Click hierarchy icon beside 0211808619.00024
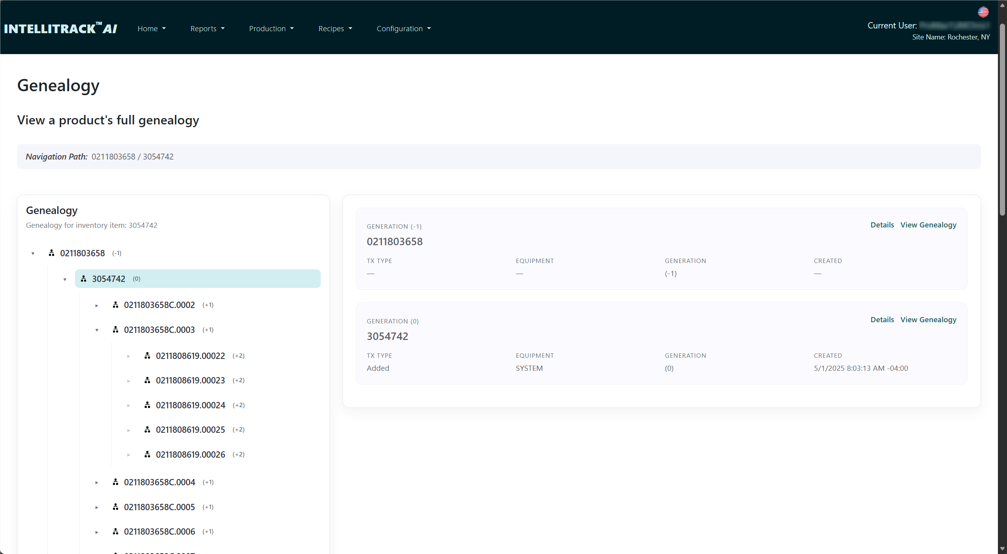The height and width of the screenshot is (554, 1007). (147, 405)
